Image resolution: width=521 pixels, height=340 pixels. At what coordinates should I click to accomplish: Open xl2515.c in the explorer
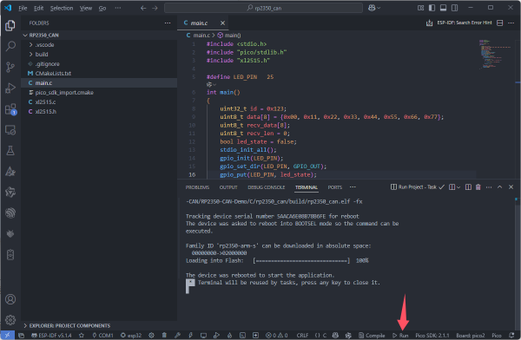point(99,102)
